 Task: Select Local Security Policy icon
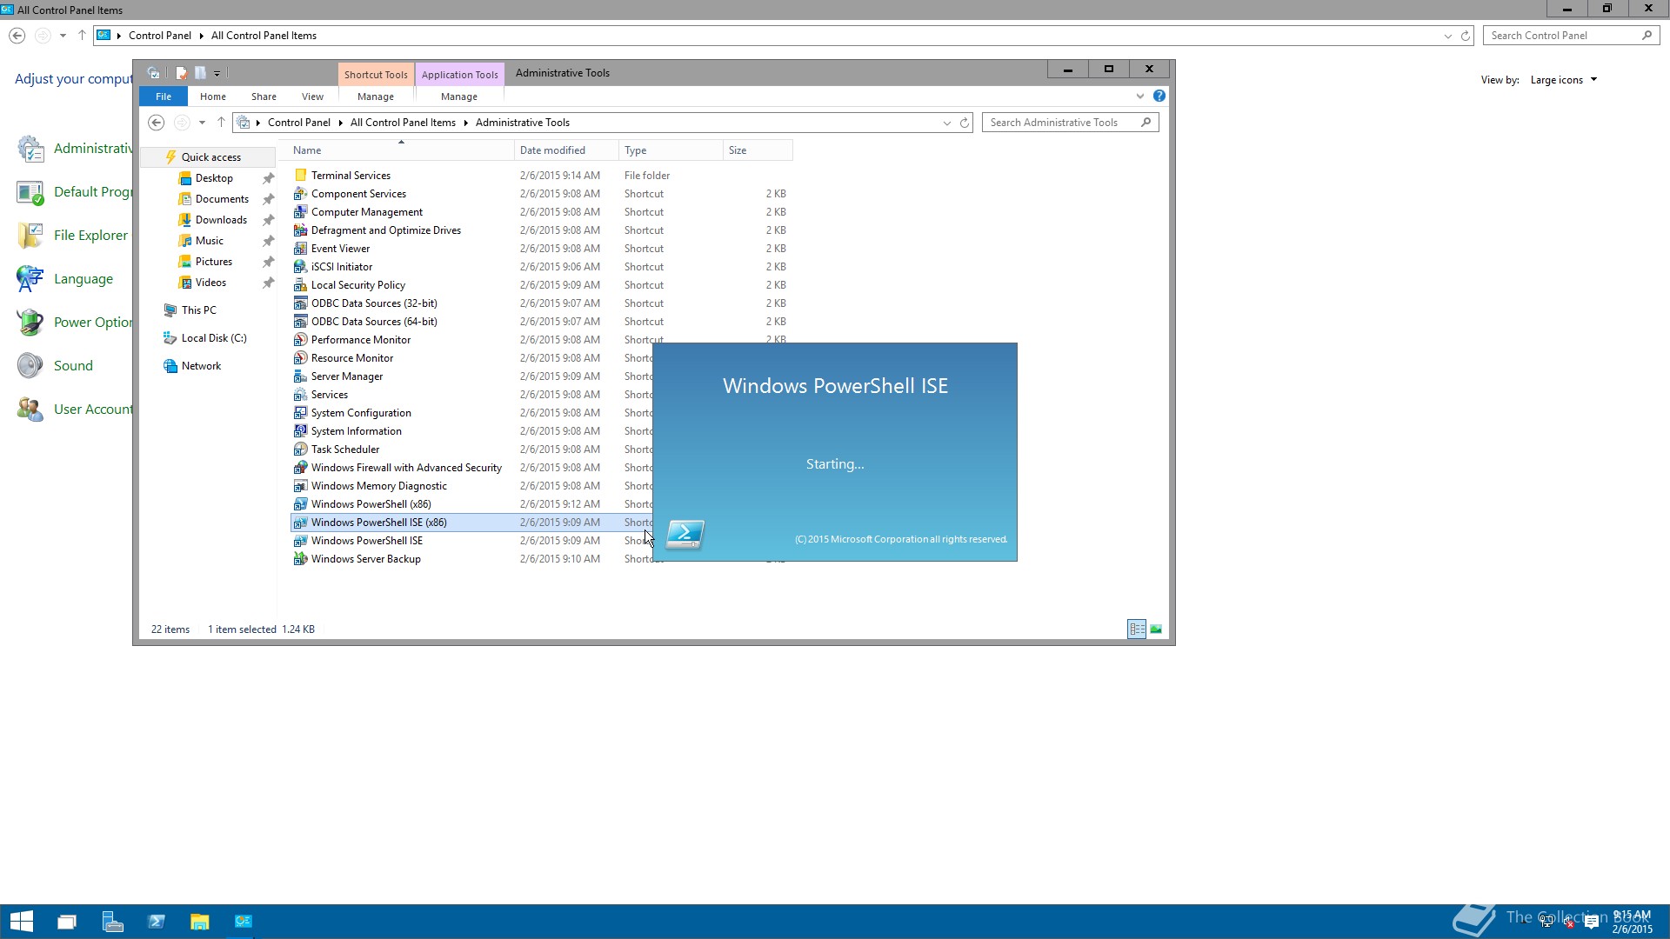(300, 285)
